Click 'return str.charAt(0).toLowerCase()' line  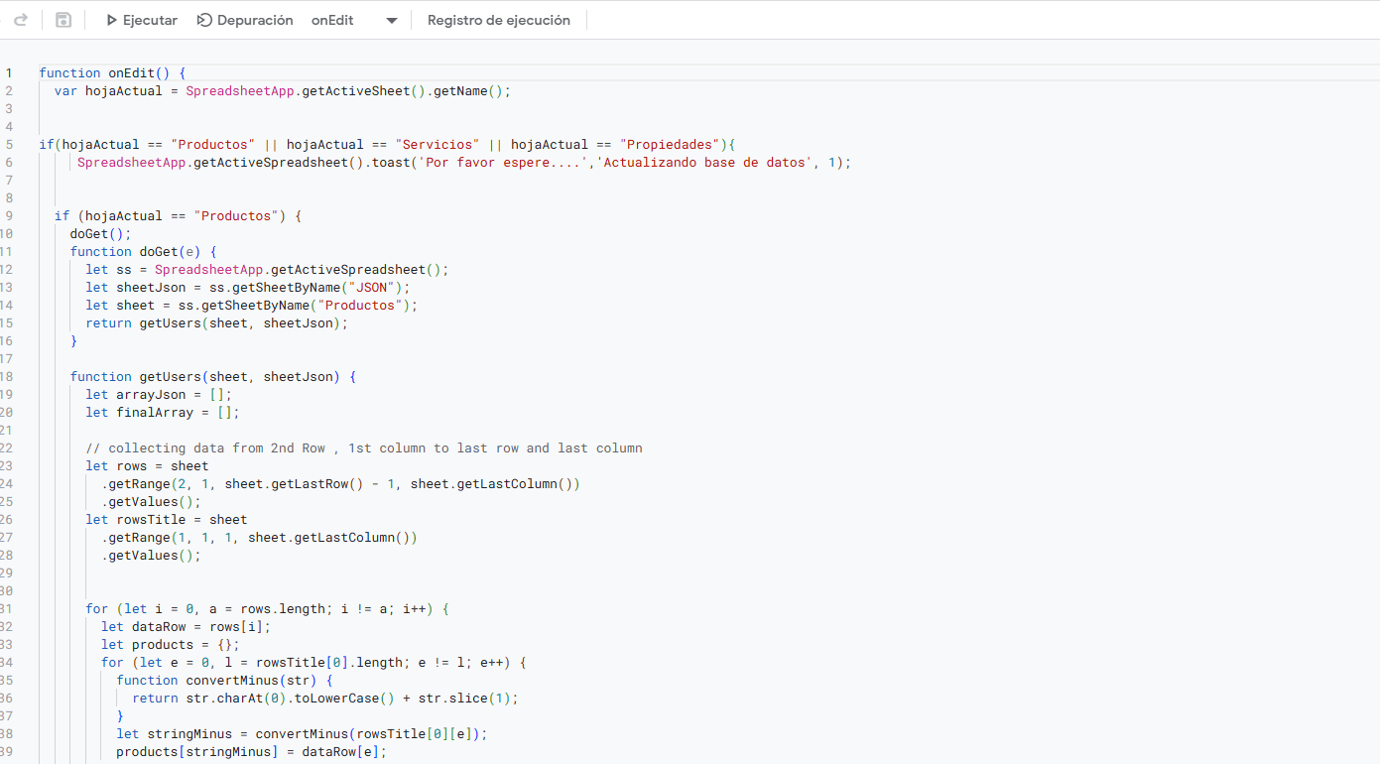coord(325,699)
